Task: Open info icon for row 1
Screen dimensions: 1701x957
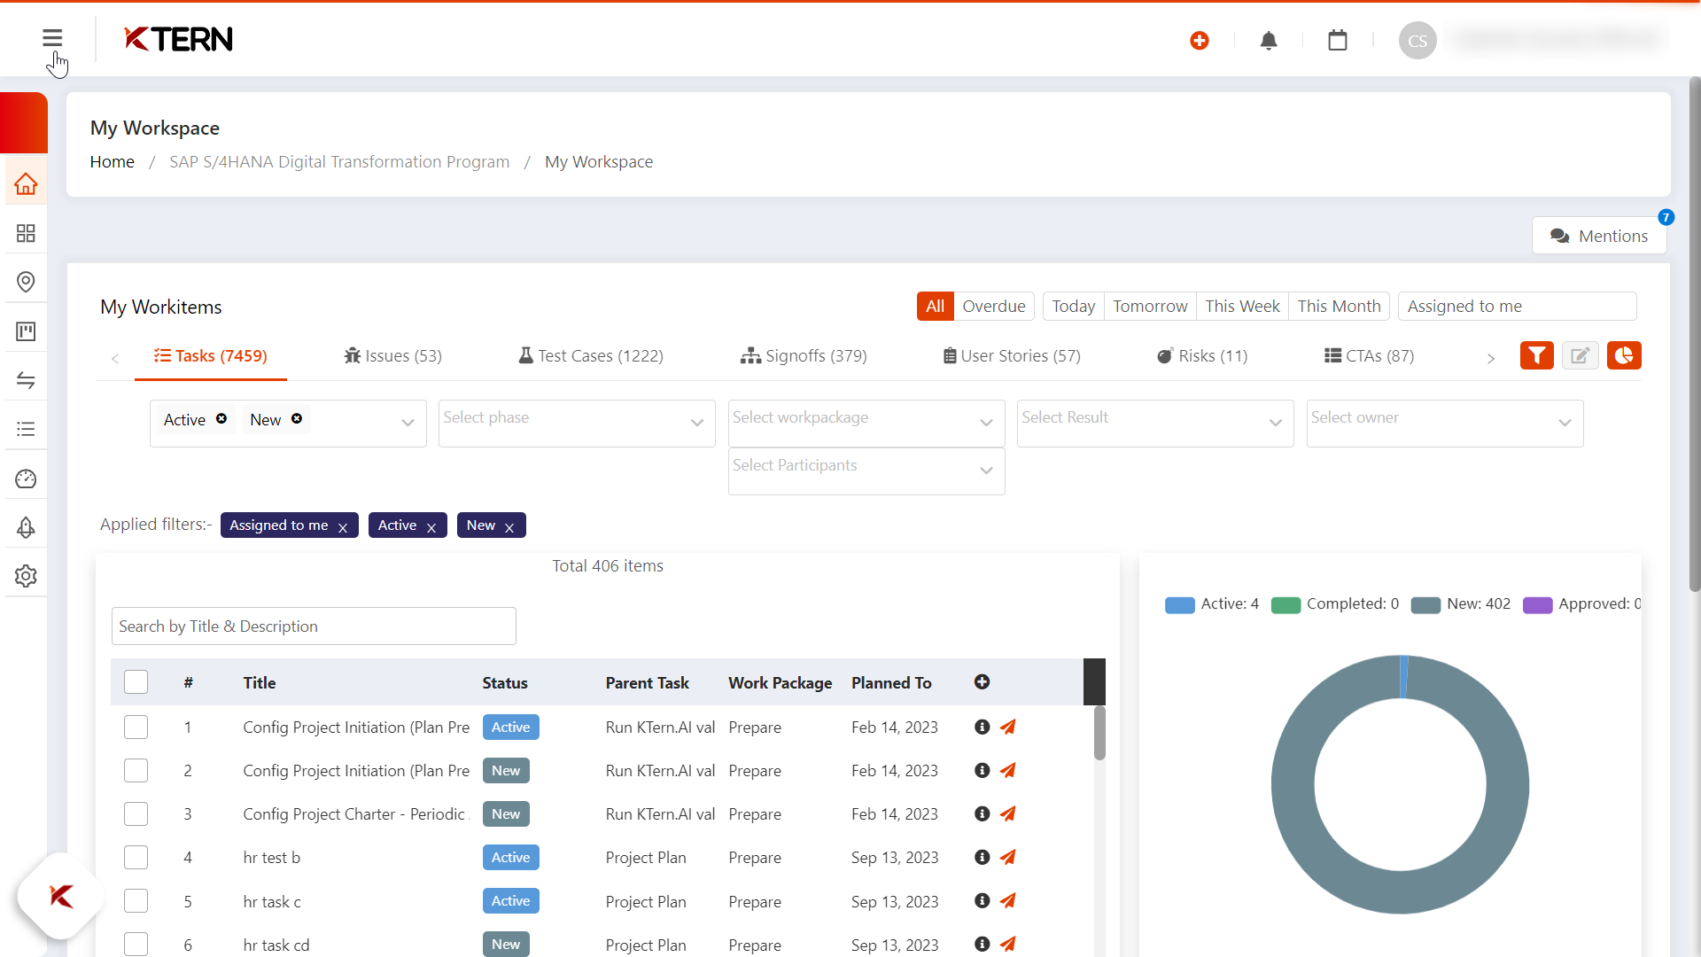Action: point(982,727)
